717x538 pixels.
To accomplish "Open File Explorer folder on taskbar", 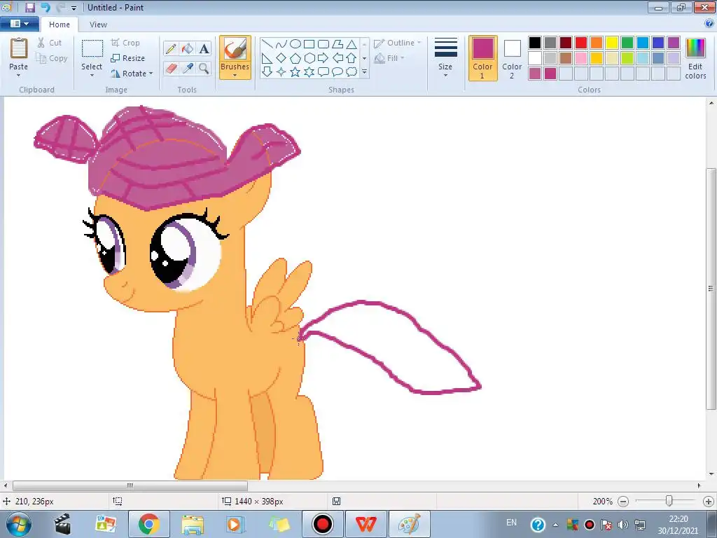I will tap(193, 524).
